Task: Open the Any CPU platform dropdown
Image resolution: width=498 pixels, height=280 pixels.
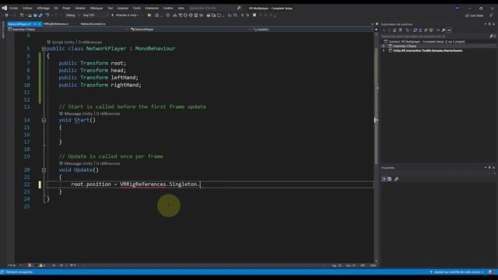Action: click(95, 16)
